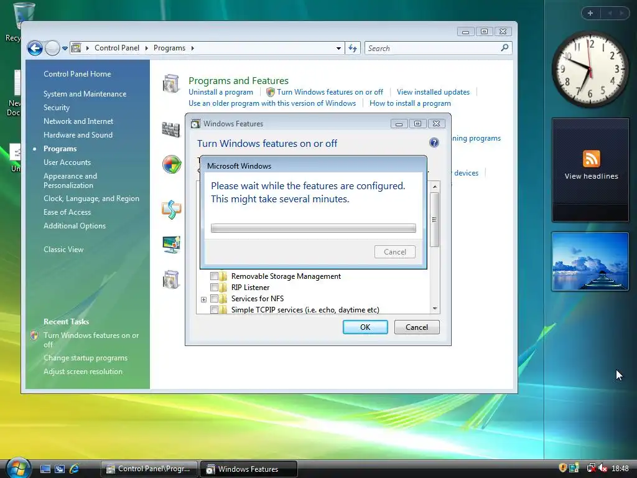Image resolution: width=637 pixels, height=478 pixels.
Task: Open Network and Internet category
Action: pos(78,121)
